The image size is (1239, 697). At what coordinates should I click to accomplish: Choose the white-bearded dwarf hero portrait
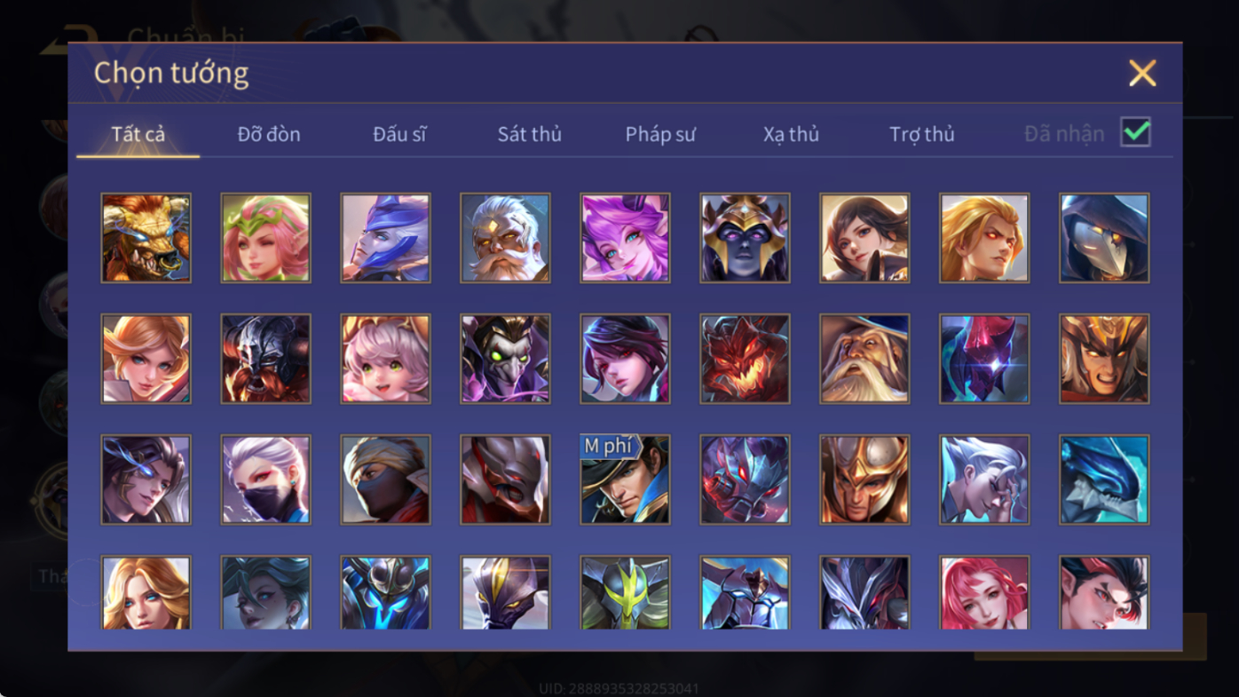click(505, 238)
